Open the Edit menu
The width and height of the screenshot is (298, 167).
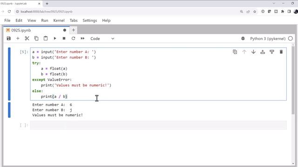(x=19, y=20)
